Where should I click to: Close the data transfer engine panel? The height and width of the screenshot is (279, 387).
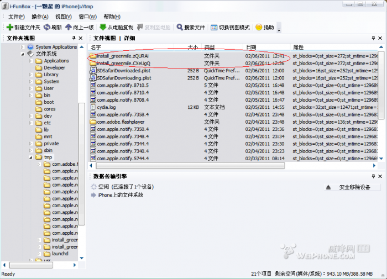380,176
